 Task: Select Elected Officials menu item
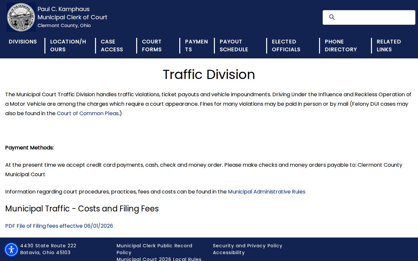pyautogui.click(x=286, y=46)
